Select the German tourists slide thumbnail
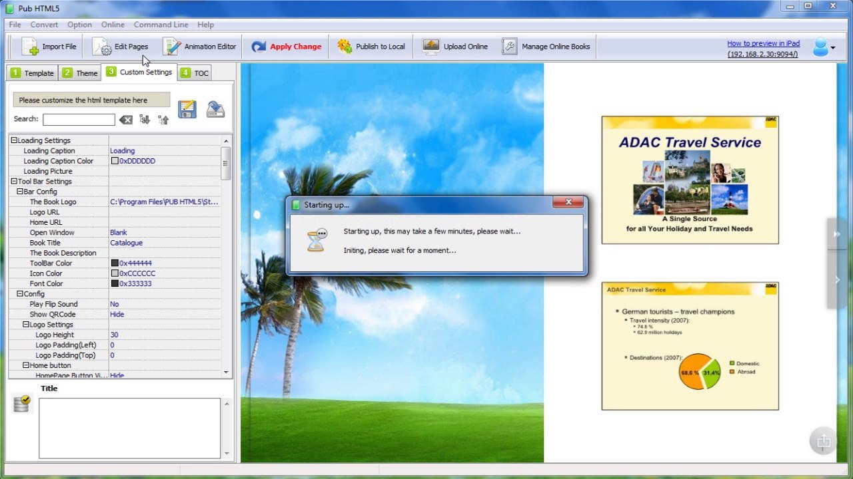This screenshot has height=479, width=853. (x=690, y=346)
